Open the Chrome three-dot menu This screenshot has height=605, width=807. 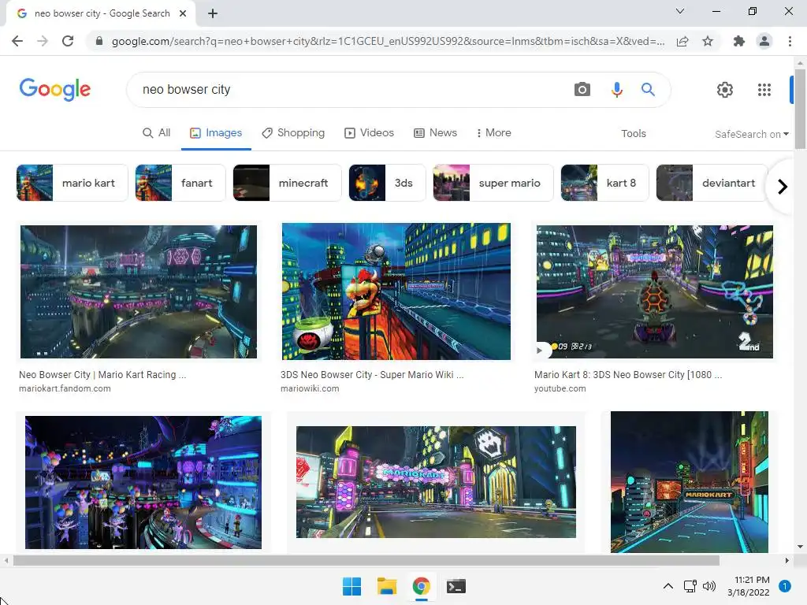(x=790, y=41)
